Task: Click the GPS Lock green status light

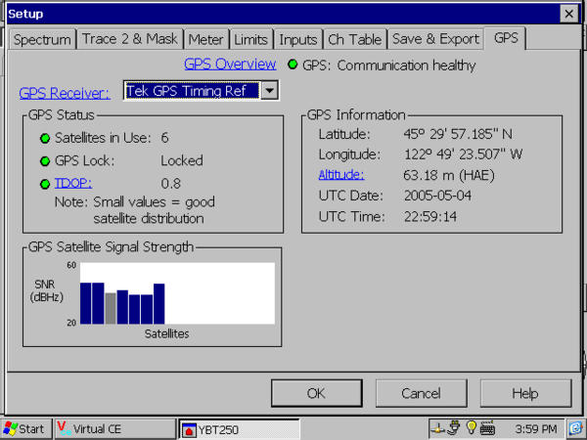Action: 44,160
